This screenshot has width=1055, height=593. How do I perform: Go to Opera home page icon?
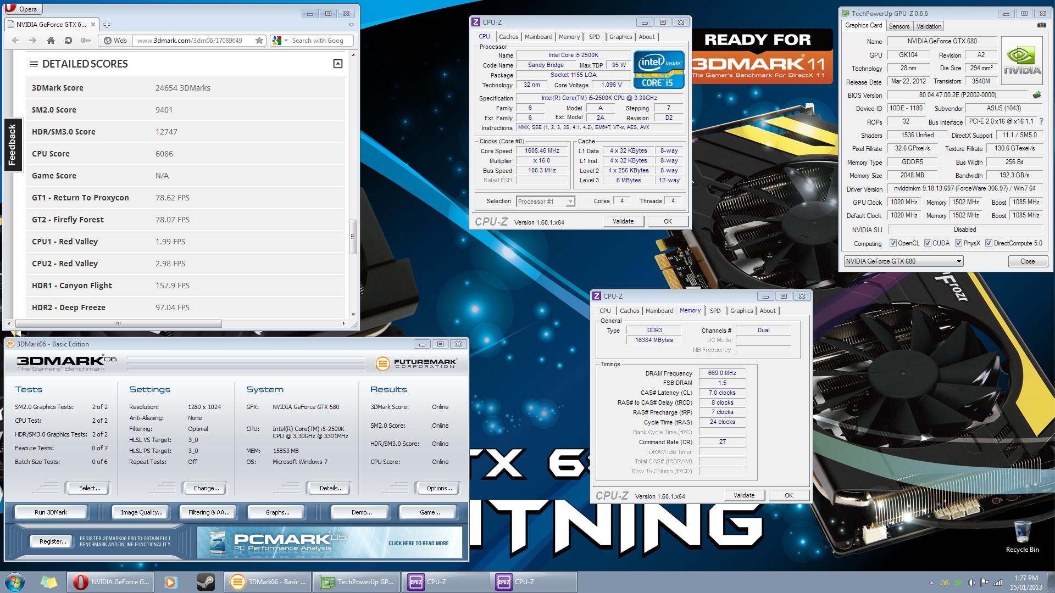pos(51,40)
